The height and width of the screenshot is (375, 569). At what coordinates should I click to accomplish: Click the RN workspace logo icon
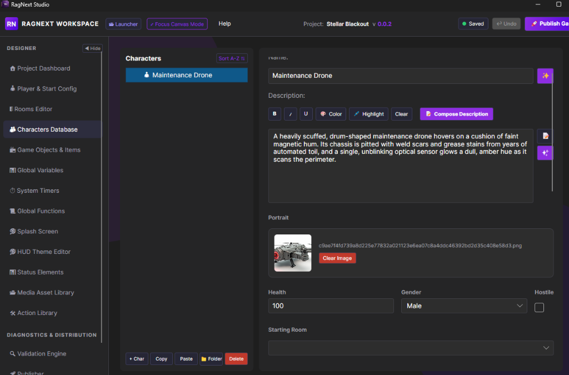click(11, 24)
